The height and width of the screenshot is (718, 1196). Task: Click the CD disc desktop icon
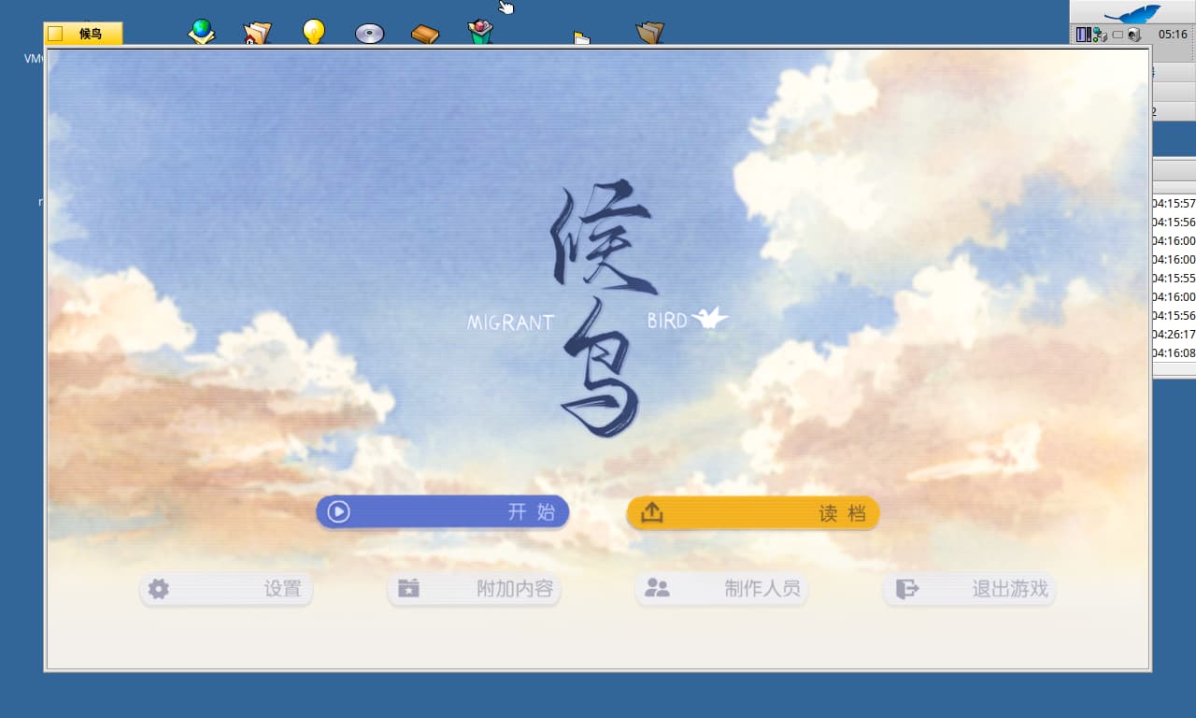point(369,34)
